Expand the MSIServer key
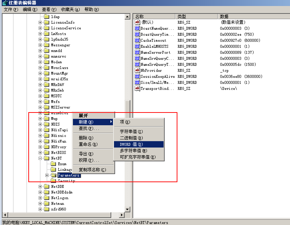The width and height of the screenshot is (290, 225). click(40, 107)
